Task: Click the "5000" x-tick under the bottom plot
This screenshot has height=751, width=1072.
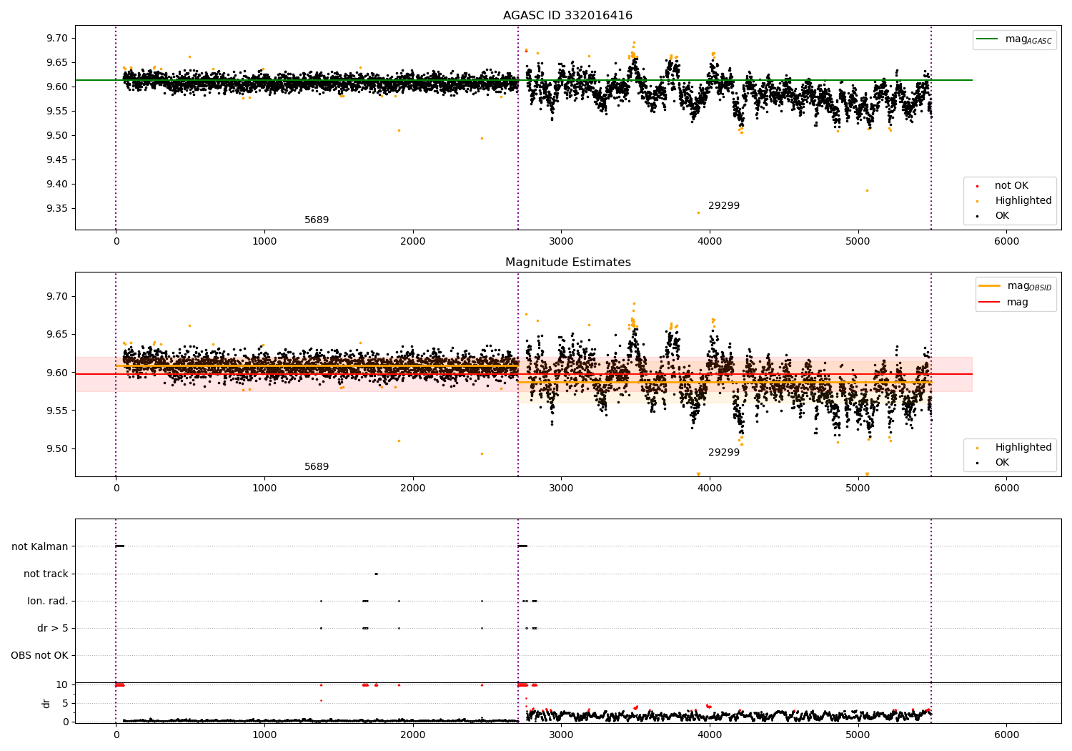Action: [x=858, y=735]
